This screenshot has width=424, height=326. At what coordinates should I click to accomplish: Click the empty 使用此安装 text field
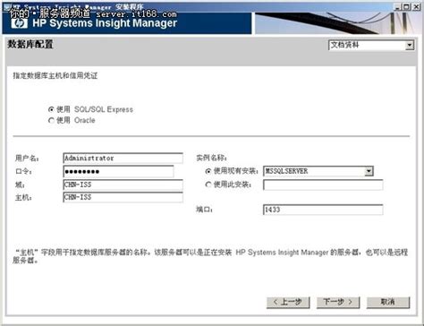323,184
